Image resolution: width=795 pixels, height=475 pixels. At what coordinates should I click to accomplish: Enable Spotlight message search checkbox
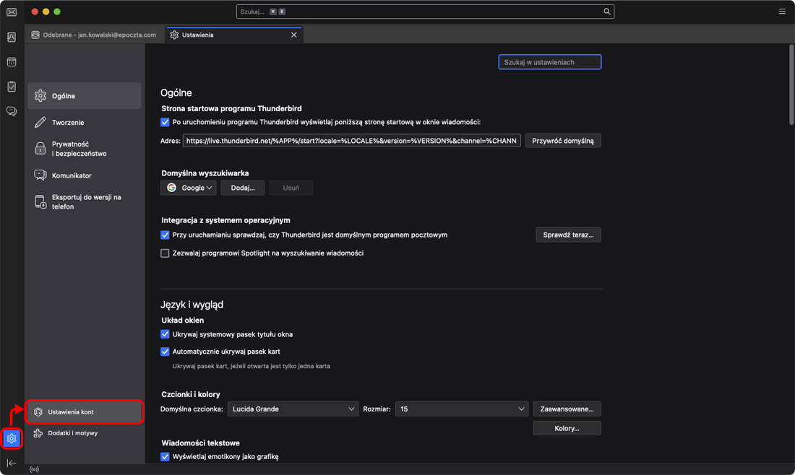165,253
